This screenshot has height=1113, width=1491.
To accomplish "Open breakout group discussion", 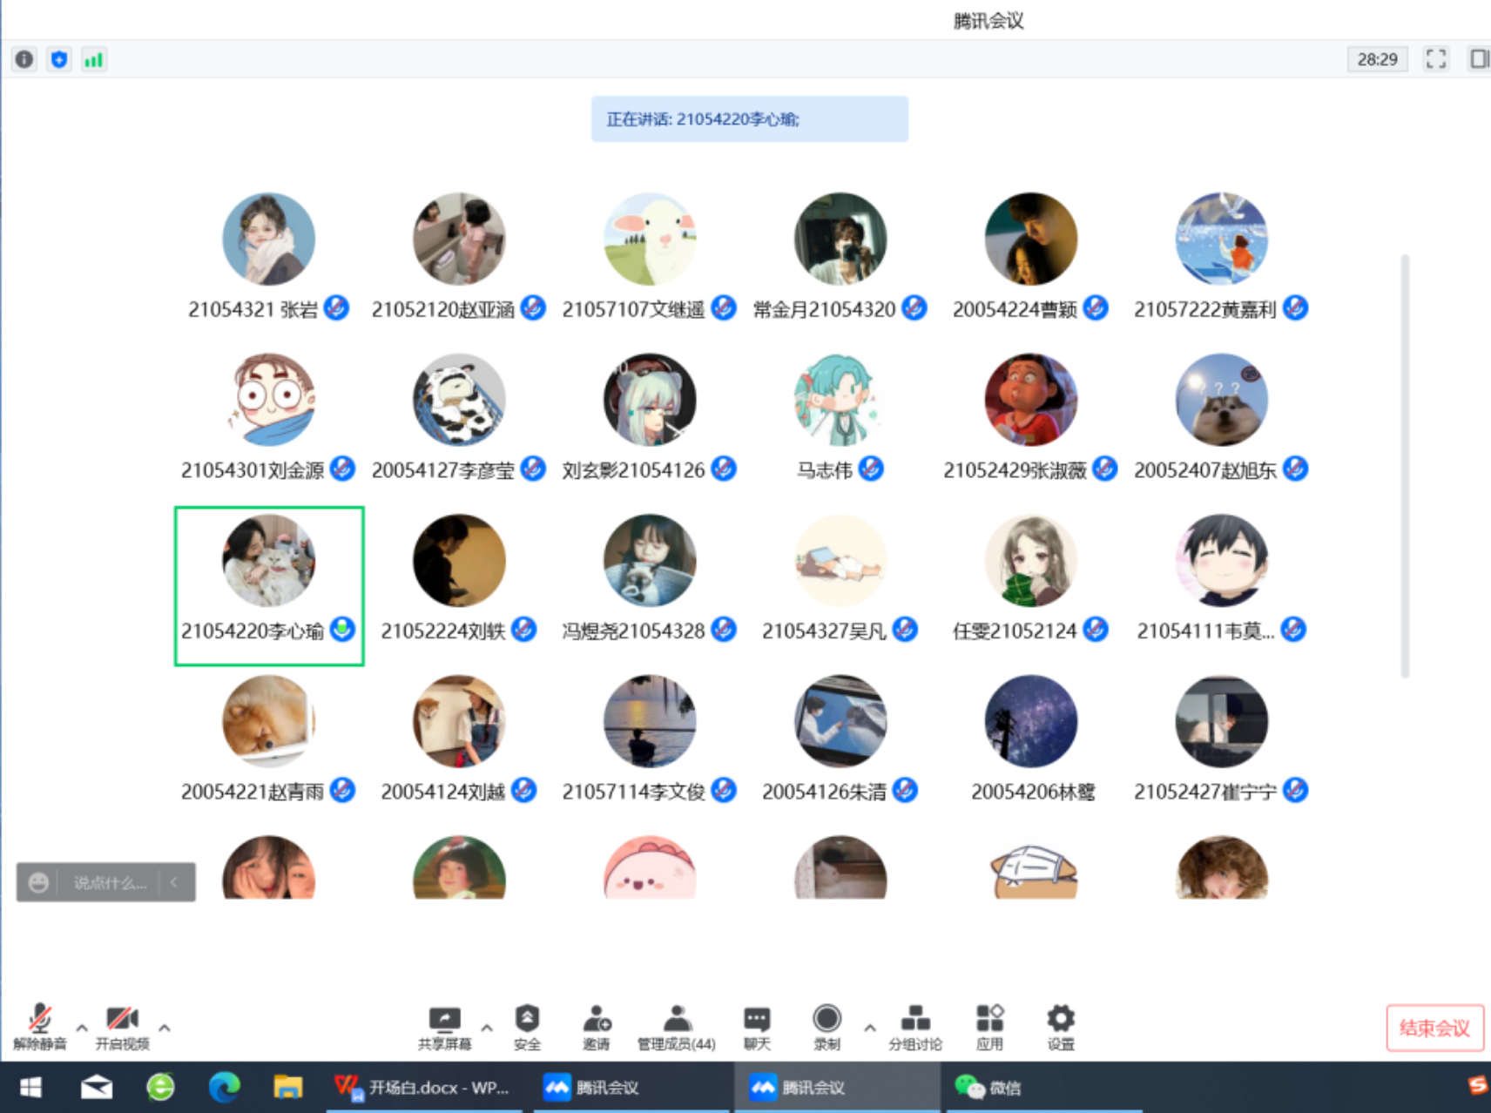I will pyautogui.click(x=914, y=1026).
